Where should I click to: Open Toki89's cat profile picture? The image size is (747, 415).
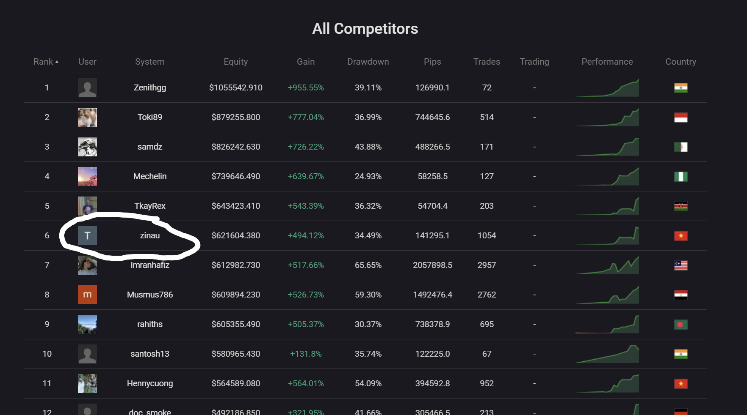87,117
